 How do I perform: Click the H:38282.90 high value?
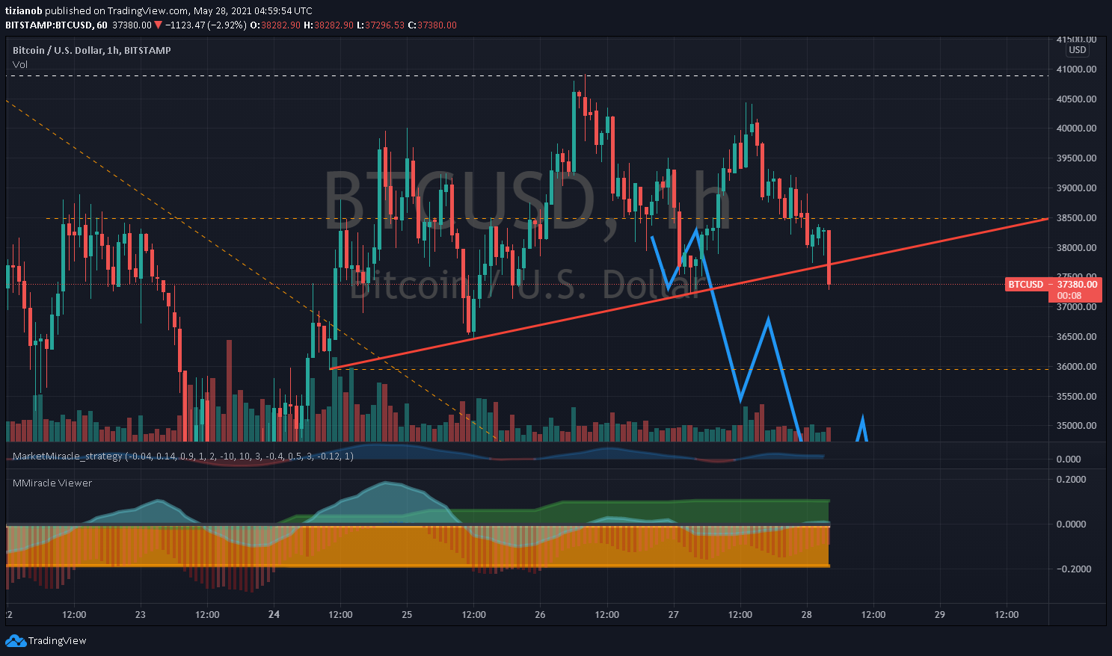point(327,25)
